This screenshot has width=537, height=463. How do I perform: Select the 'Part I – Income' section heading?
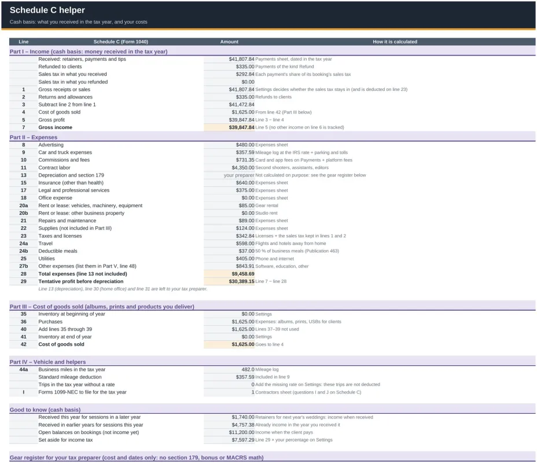(89, 52)
